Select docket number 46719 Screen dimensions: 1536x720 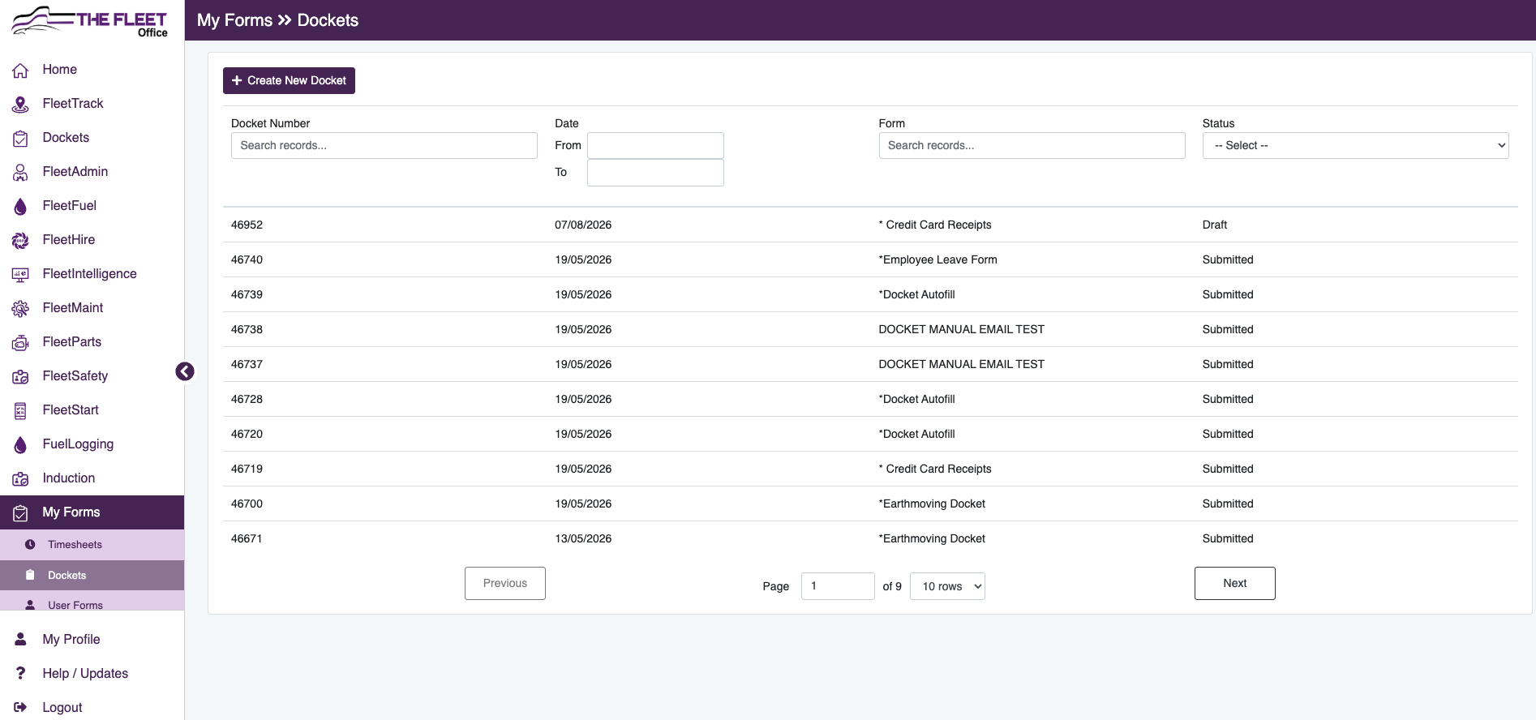point(247,469)
